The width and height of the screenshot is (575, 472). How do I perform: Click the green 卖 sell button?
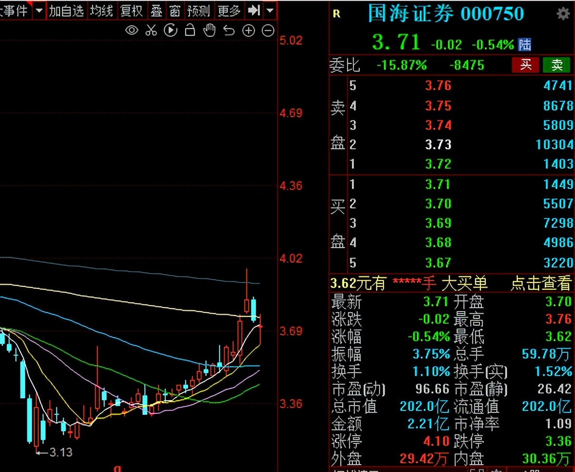point(557,65)
